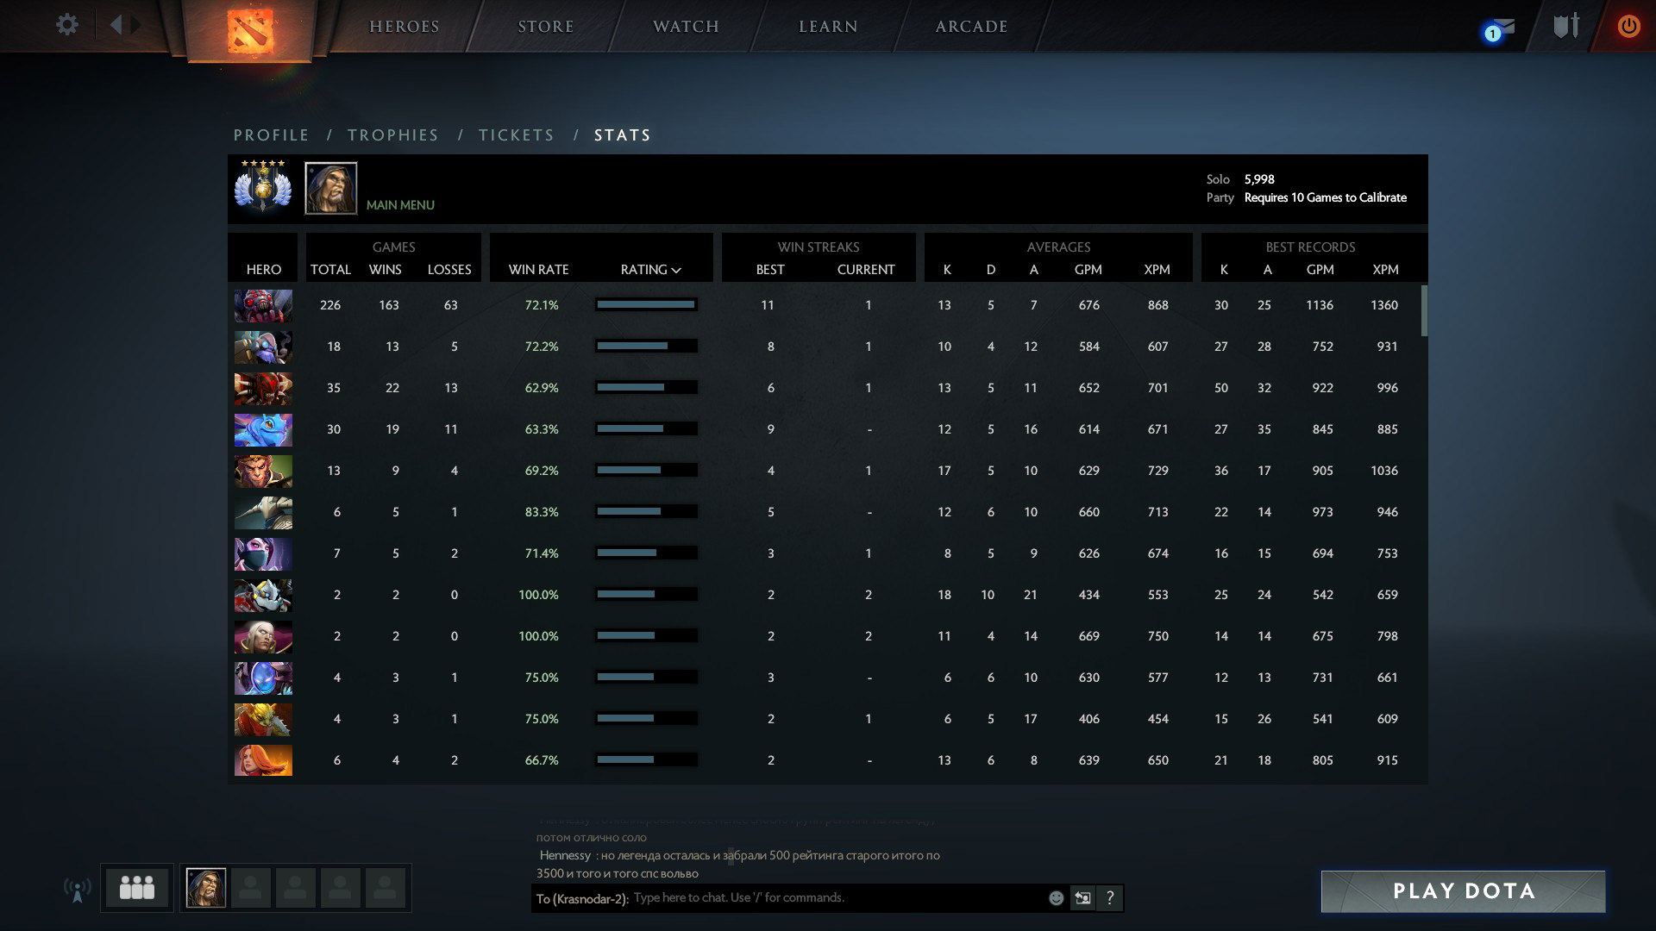Sort by win streak BEST header
This screenshot has height=931, width=1656.
[x=770, y=270]
